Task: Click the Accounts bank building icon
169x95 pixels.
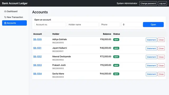Action: (5, 23)
